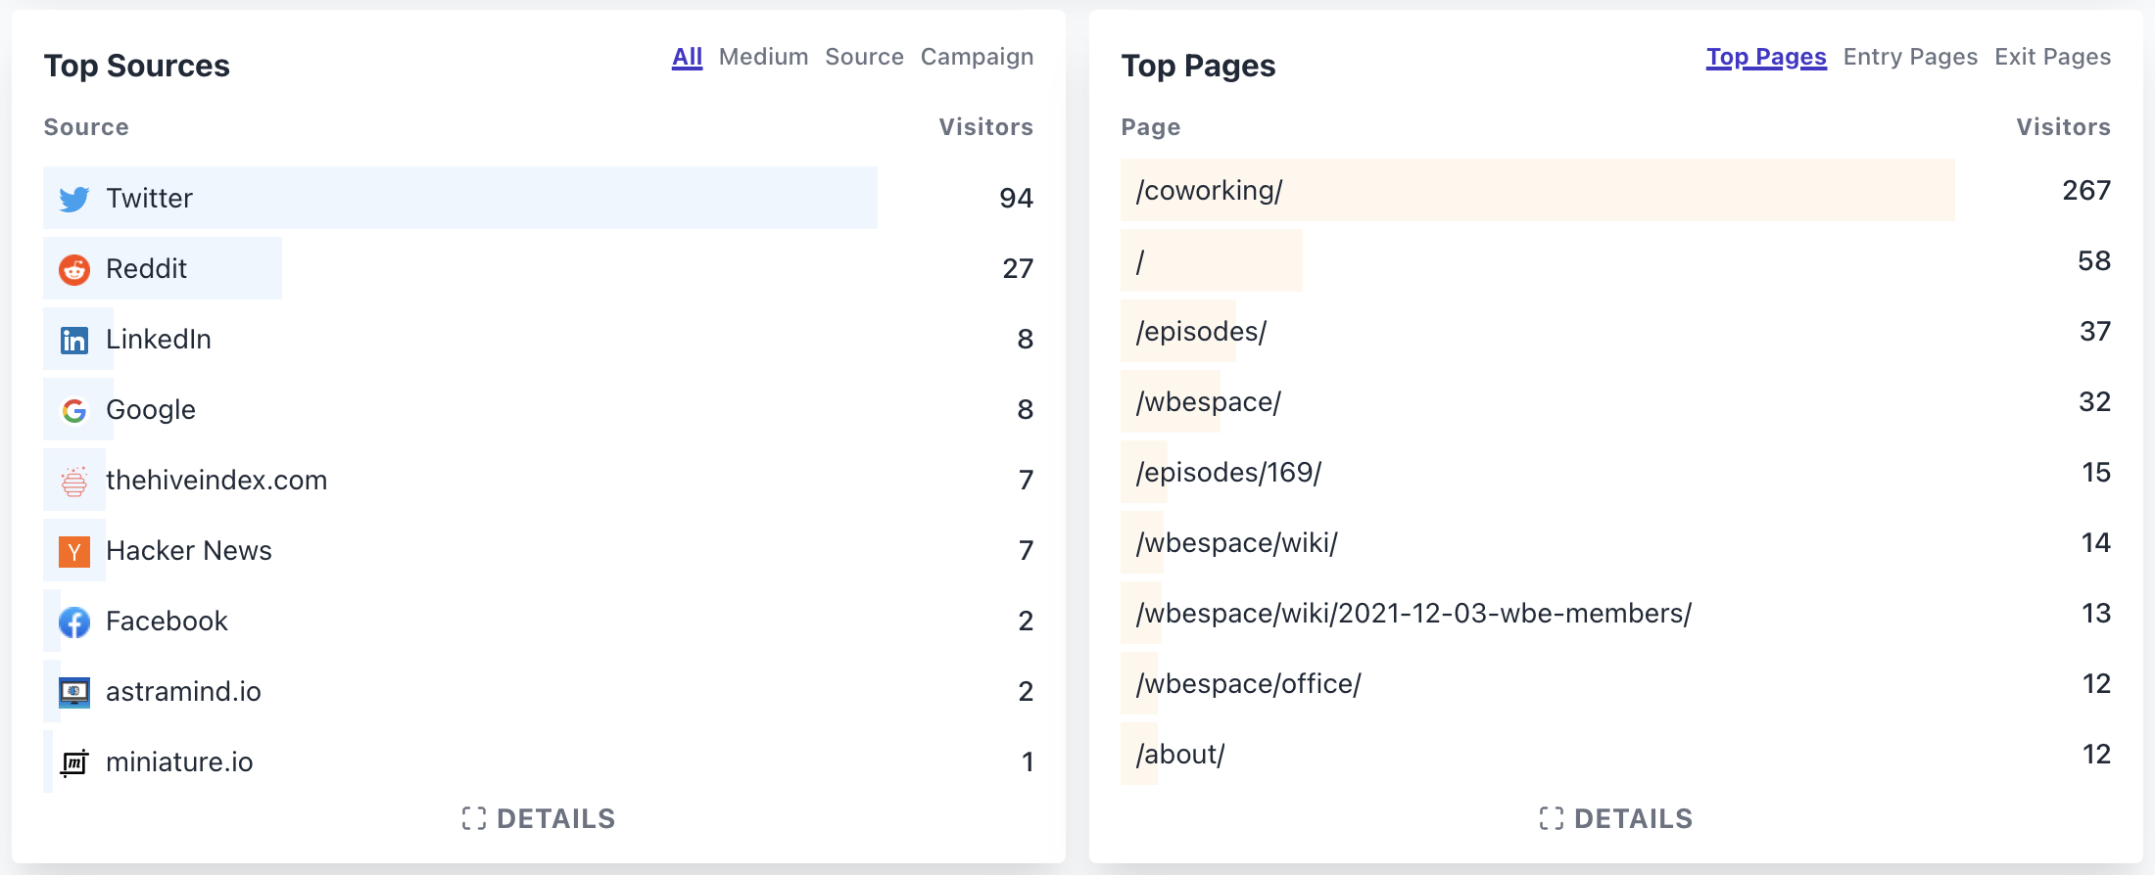Click the /about/ page entry
The height and width of the screenshot is (875, 2155).
pyautogui.click(x=1180, y=754)
